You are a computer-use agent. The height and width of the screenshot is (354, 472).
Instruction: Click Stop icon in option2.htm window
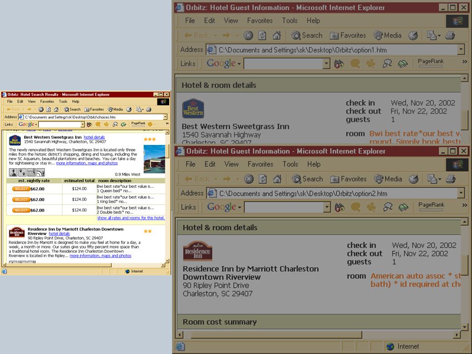coord(249,179)
